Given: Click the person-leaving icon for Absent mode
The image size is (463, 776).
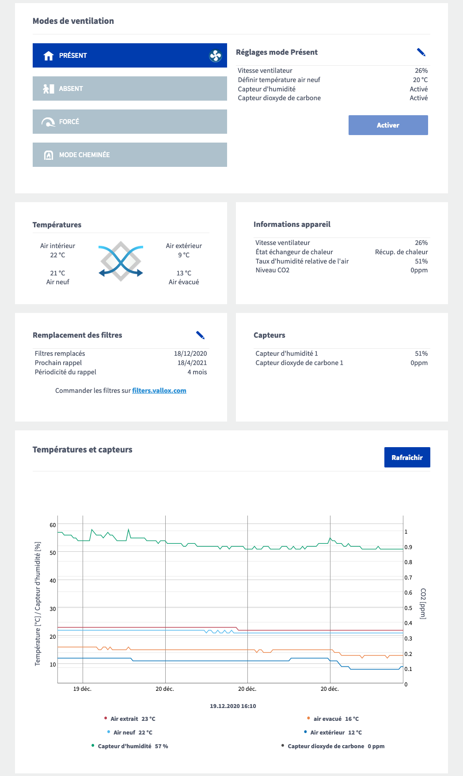Looking at the screenshot, I should pos(48,89).
